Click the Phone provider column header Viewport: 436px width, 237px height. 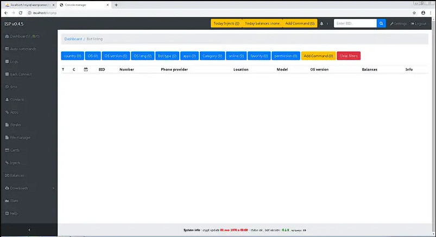tap(174, 69)
